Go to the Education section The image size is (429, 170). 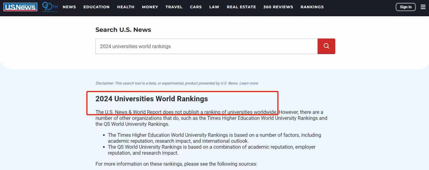pyautogui.click(x=97, y=7)
